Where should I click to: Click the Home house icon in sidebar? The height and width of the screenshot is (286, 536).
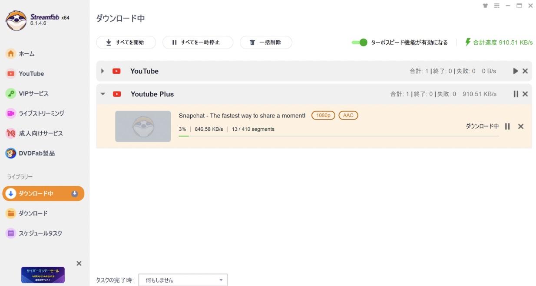click(x=11, y=54)
